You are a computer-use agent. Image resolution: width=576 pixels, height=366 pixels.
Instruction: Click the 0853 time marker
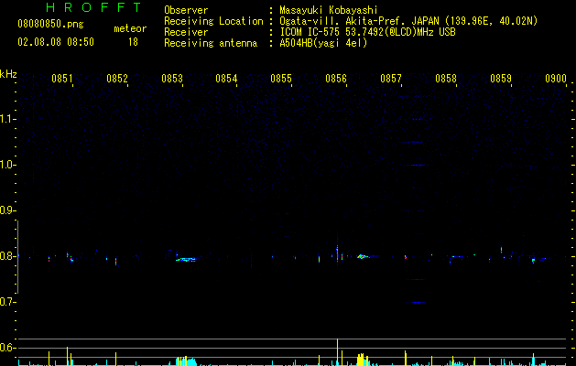[x=172, y=79]
